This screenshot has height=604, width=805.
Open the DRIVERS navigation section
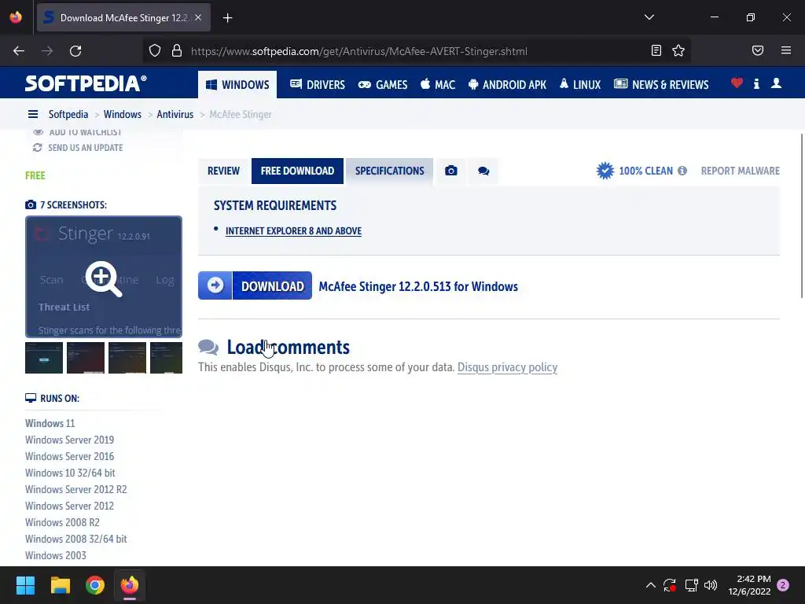point(318,85)
